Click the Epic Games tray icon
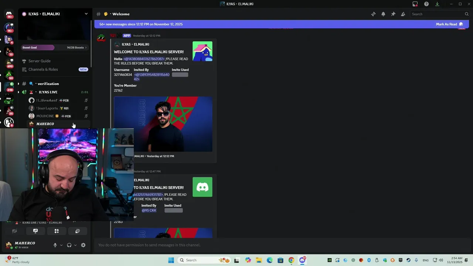This screenshot has width=473, height=266. tap(401, 260)
